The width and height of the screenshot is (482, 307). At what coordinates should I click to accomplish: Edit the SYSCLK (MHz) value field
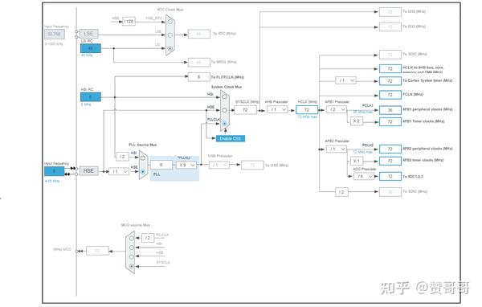pos(245,110)
